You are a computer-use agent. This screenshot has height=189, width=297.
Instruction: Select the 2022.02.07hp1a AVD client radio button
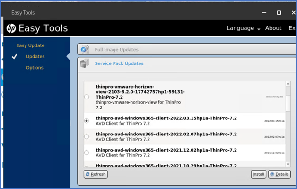tap(87, 136)
